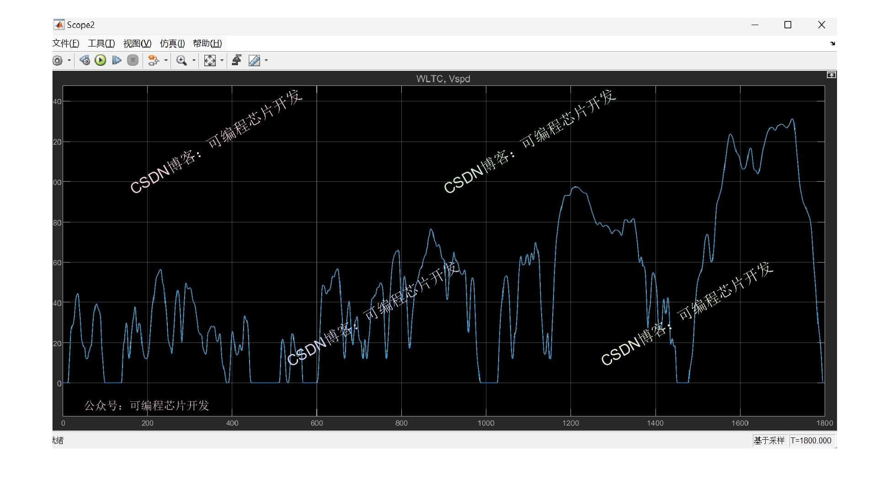Open the triggers tool icon
The height and width of the screenshot is (495, 890).
click(x=237, y=60)
